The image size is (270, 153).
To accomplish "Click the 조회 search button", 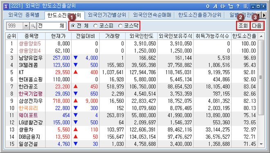I will pos(243,26).
